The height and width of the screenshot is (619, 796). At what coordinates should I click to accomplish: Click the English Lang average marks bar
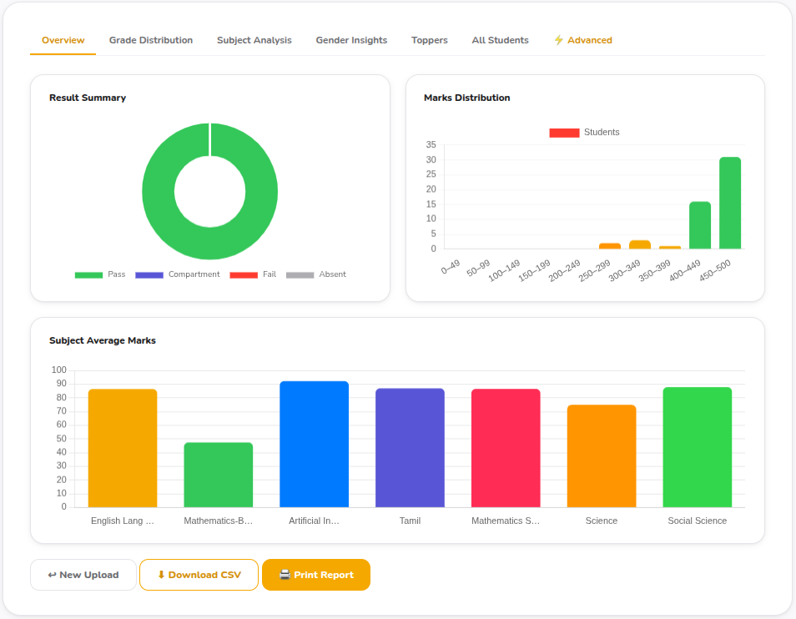point(123,448)
